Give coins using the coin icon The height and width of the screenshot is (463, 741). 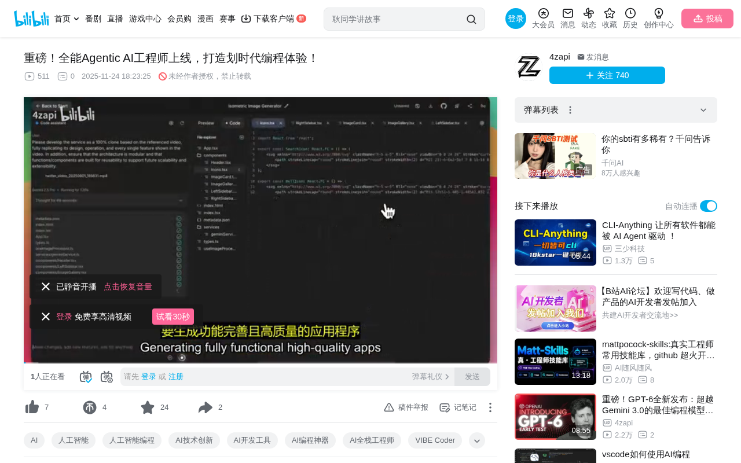tap(90, 407)
